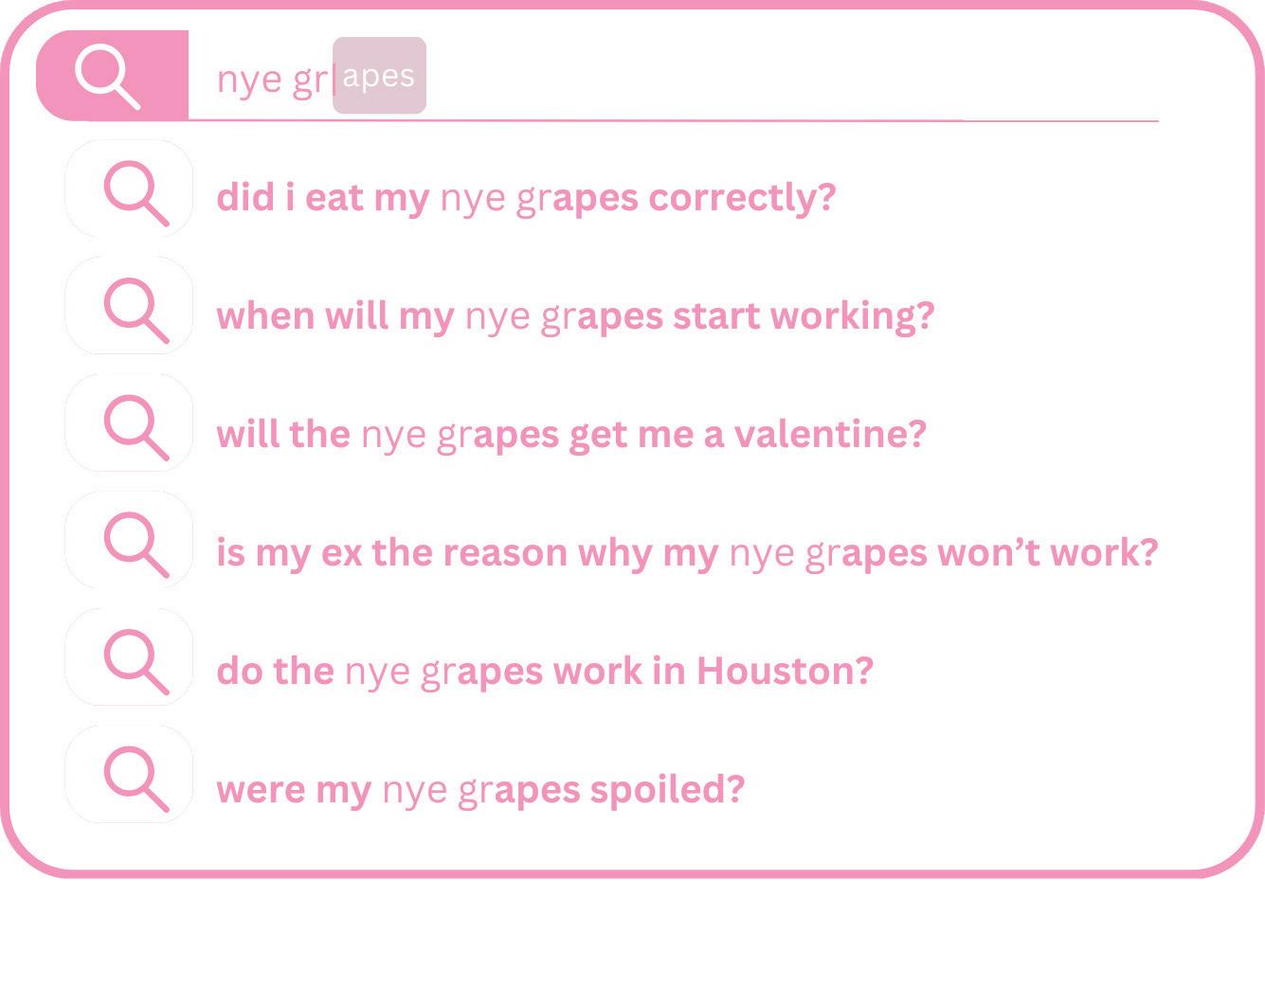Select suggestion 'when will my nye grapes start working?'

click(575, 315)
